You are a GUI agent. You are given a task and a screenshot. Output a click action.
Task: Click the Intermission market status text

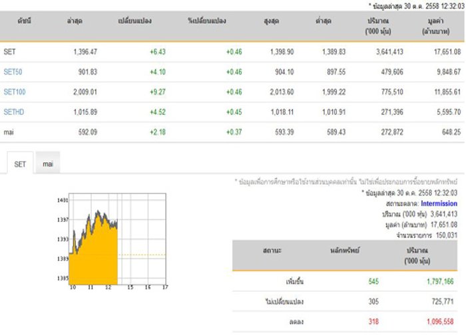click(x=439, y=203)
